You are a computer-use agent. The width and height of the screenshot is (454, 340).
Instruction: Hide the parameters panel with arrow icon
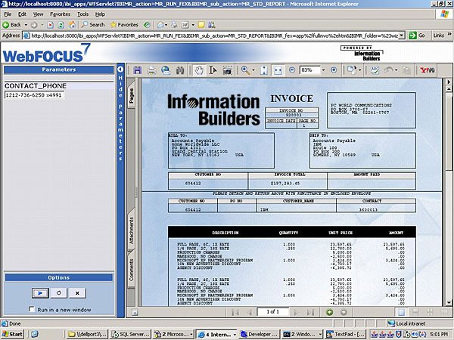click(120, 70)
